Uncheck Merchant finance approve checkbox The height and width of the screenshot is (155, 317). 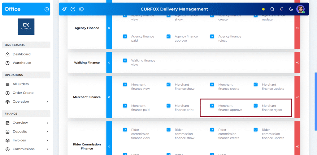point(212,106)
